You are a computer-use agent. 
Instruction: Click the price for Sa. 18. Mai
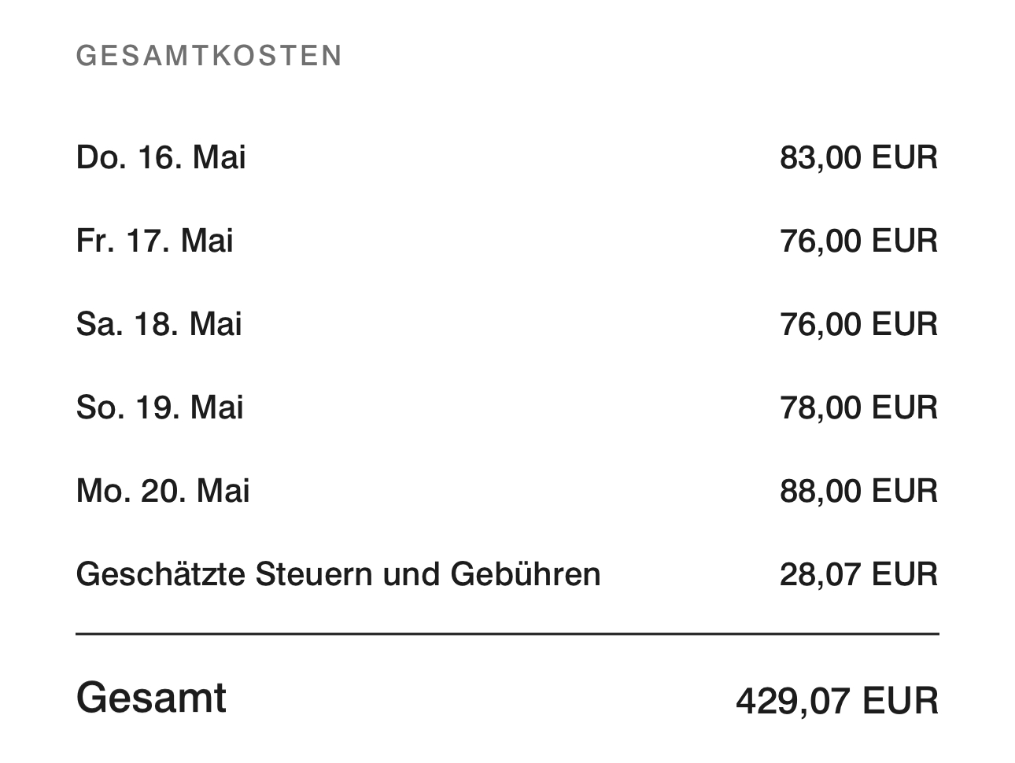tap(858, 324)
